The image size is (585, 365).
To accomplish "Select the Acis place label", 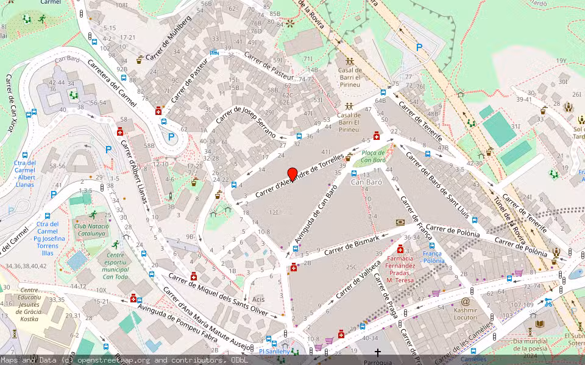I will [258, 299].
